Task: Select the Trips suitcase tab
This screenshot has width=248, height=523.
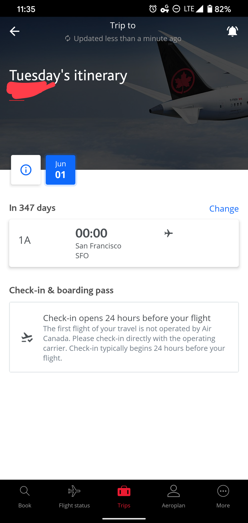Action: pyautogui.click(x=124, y=497)
